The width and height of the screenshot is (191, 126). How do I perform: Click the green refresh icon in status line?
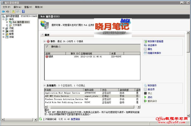click(x=40, y=119)
